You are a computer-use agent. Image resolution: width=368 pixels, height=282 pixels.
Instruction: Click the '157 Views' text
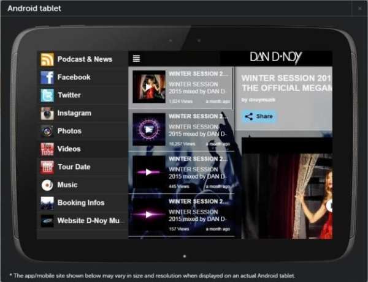179,229
